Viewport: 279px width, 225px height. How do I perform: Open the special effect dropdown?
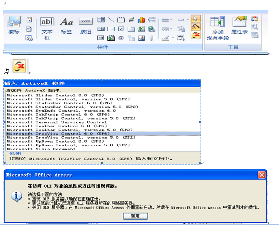(183, 19)
